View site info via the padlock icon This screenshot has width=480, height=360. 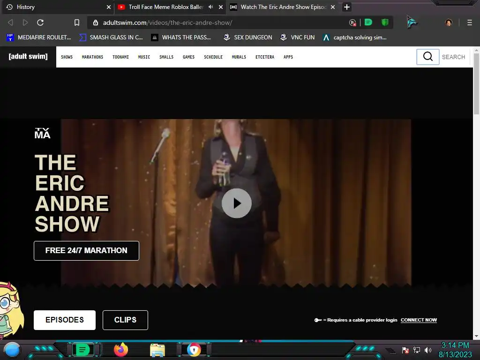96,22
